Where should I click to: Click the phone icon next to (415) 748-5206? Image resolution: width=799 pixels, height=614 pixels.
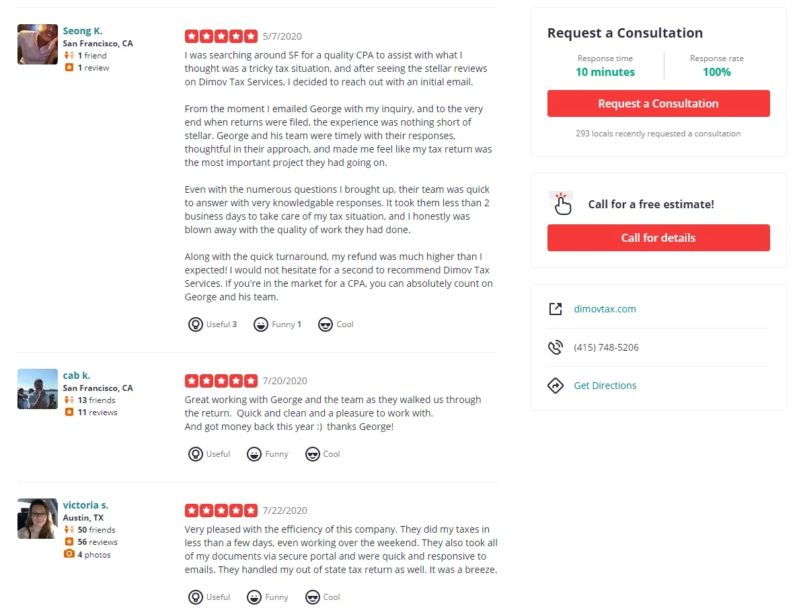coord(556,347)
